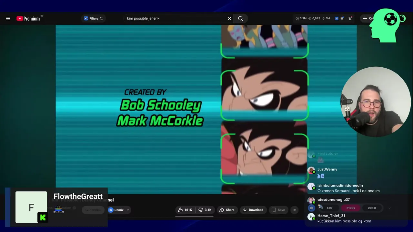
Task: Expand the chevron beside 206.8
Action: pyautogui.click(x=389, y=208)
